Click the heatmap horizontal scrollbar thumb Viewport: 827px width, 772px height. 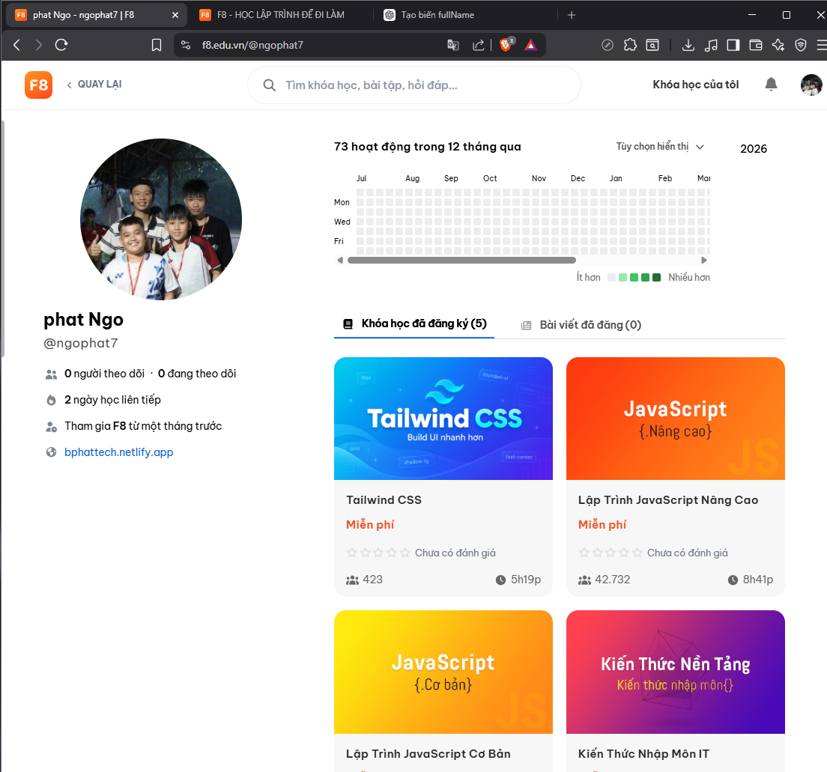tap(461, 260)
